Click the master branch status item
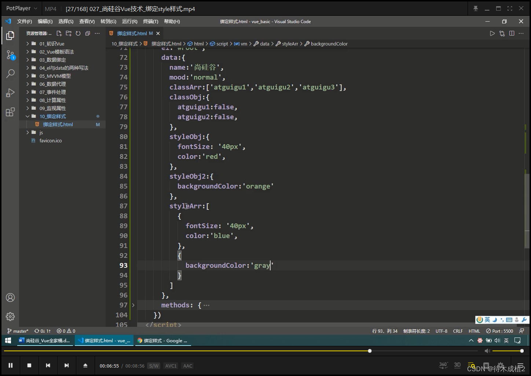 pos(18,331)
